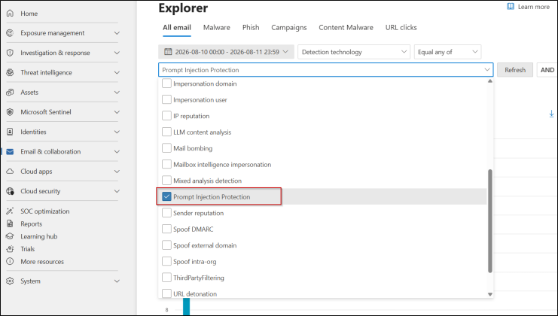
Task: Click the System gear icon
Action: coord(10,281)
